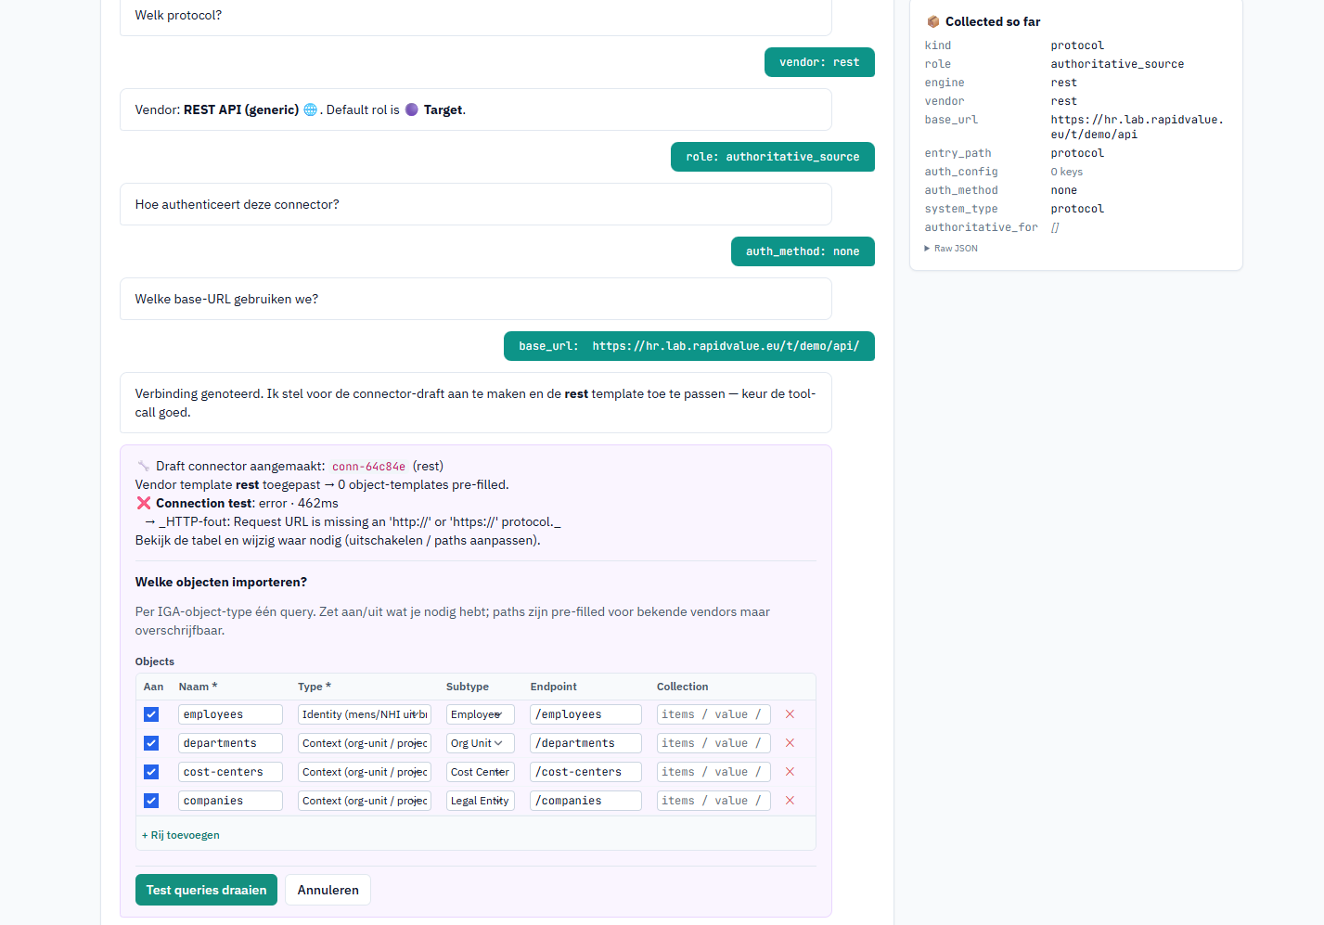This screenshot has height=925, width=1324.
Task: Click the Collection field in the employees row
Action: [713, 714]
